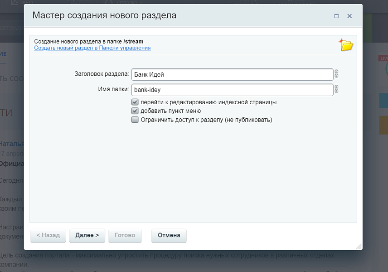Image resolution: width=388 pixels, height=272 pixels.
Task: Toggle the 'добавить пункт меню' checkbox
Action: (135, 111)
